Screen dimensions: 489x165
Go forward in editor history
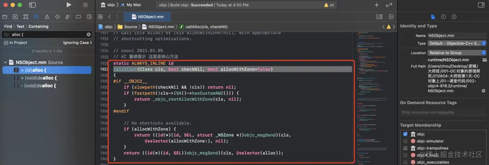(118, 17)
